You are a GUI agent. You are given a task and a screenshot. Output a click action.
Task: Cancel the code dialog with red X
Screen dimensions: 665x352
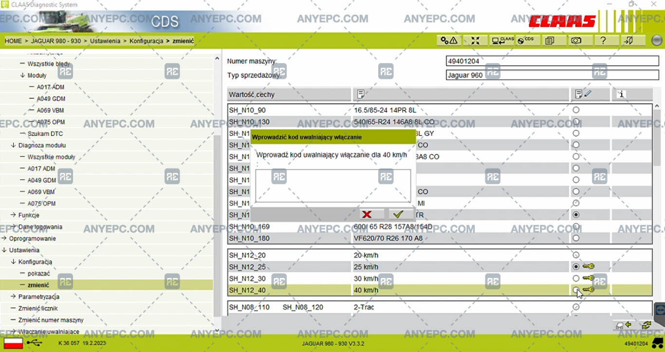tap(372, 214)
